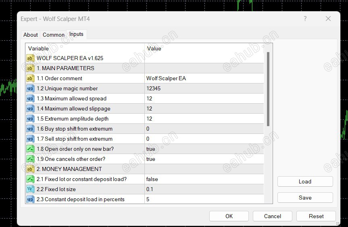Select the '2.1 Fixed lot or constant deposit load?' label
The width and height of the screenshot is (348, 227).
82,179
